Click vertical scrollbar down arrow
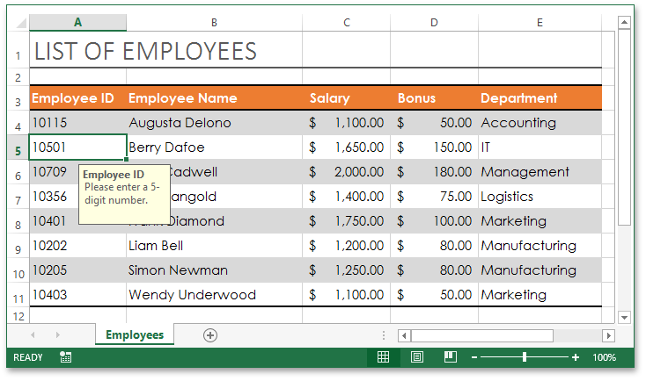Viewport: 646px width, 381px height. [x=625, y=317]
